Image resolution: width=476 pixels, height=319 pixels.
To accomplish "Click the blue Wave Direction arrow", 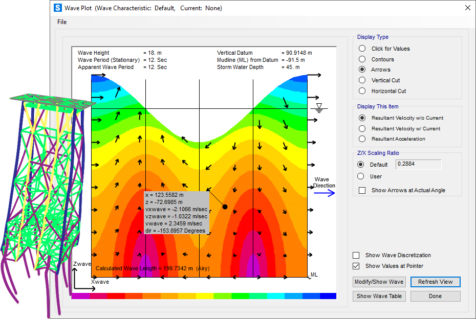I will pyautogui.click(x=324, y=193).
